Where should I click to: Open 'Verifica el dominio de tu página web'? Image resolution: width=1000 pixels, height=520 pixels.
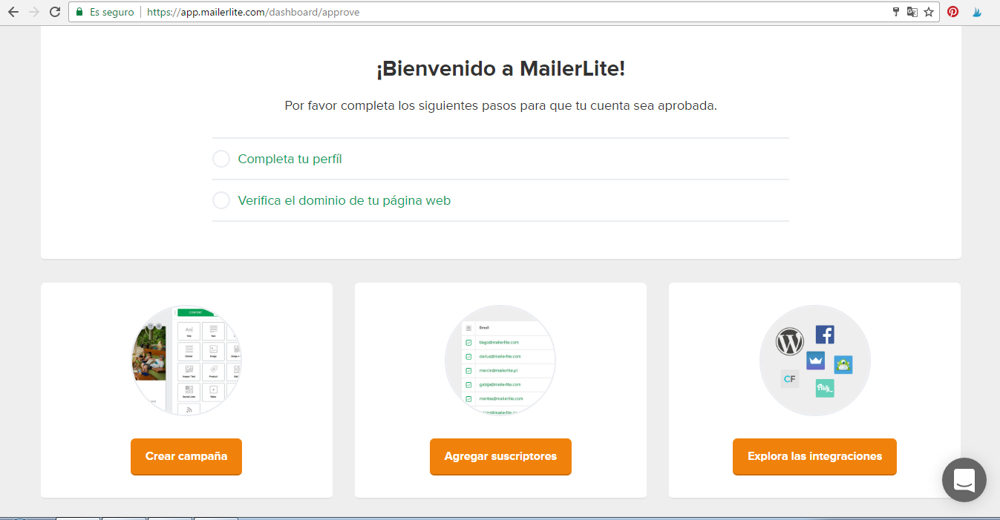click(x=344, y=200)
